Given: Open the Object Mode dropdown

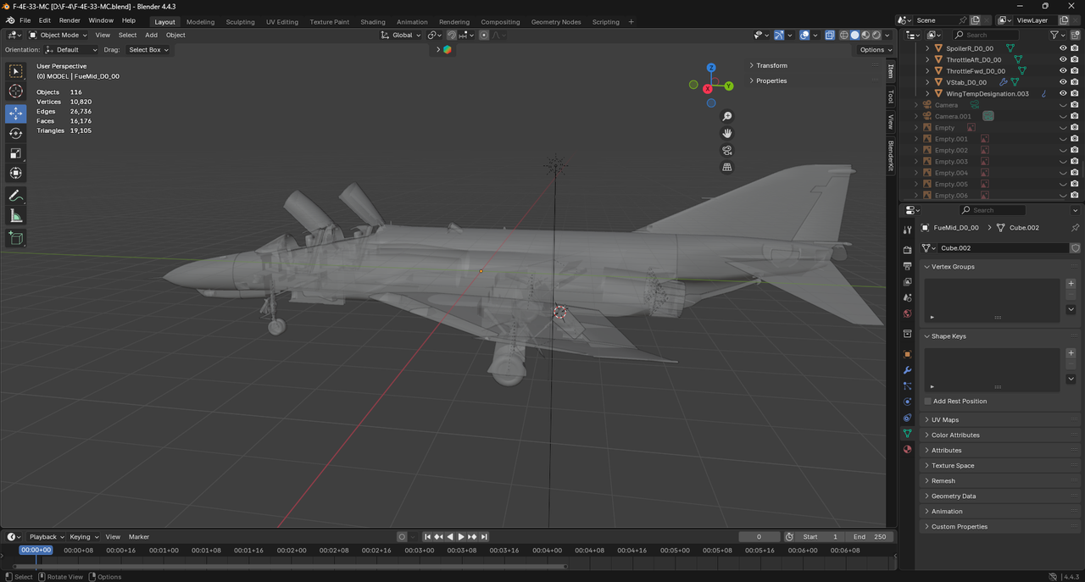Looking at the screenshot, I should point(58,35).
